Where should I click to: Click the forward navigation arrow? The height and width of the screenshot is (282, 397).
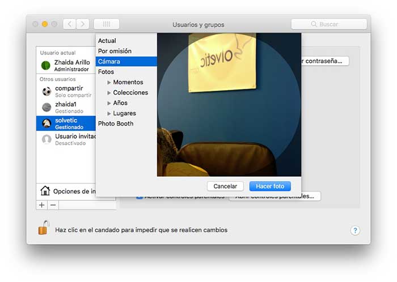click(x=83, y=24)
